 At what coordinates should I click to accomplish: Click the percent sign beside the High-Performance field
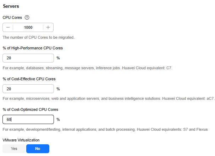[58, 58]
